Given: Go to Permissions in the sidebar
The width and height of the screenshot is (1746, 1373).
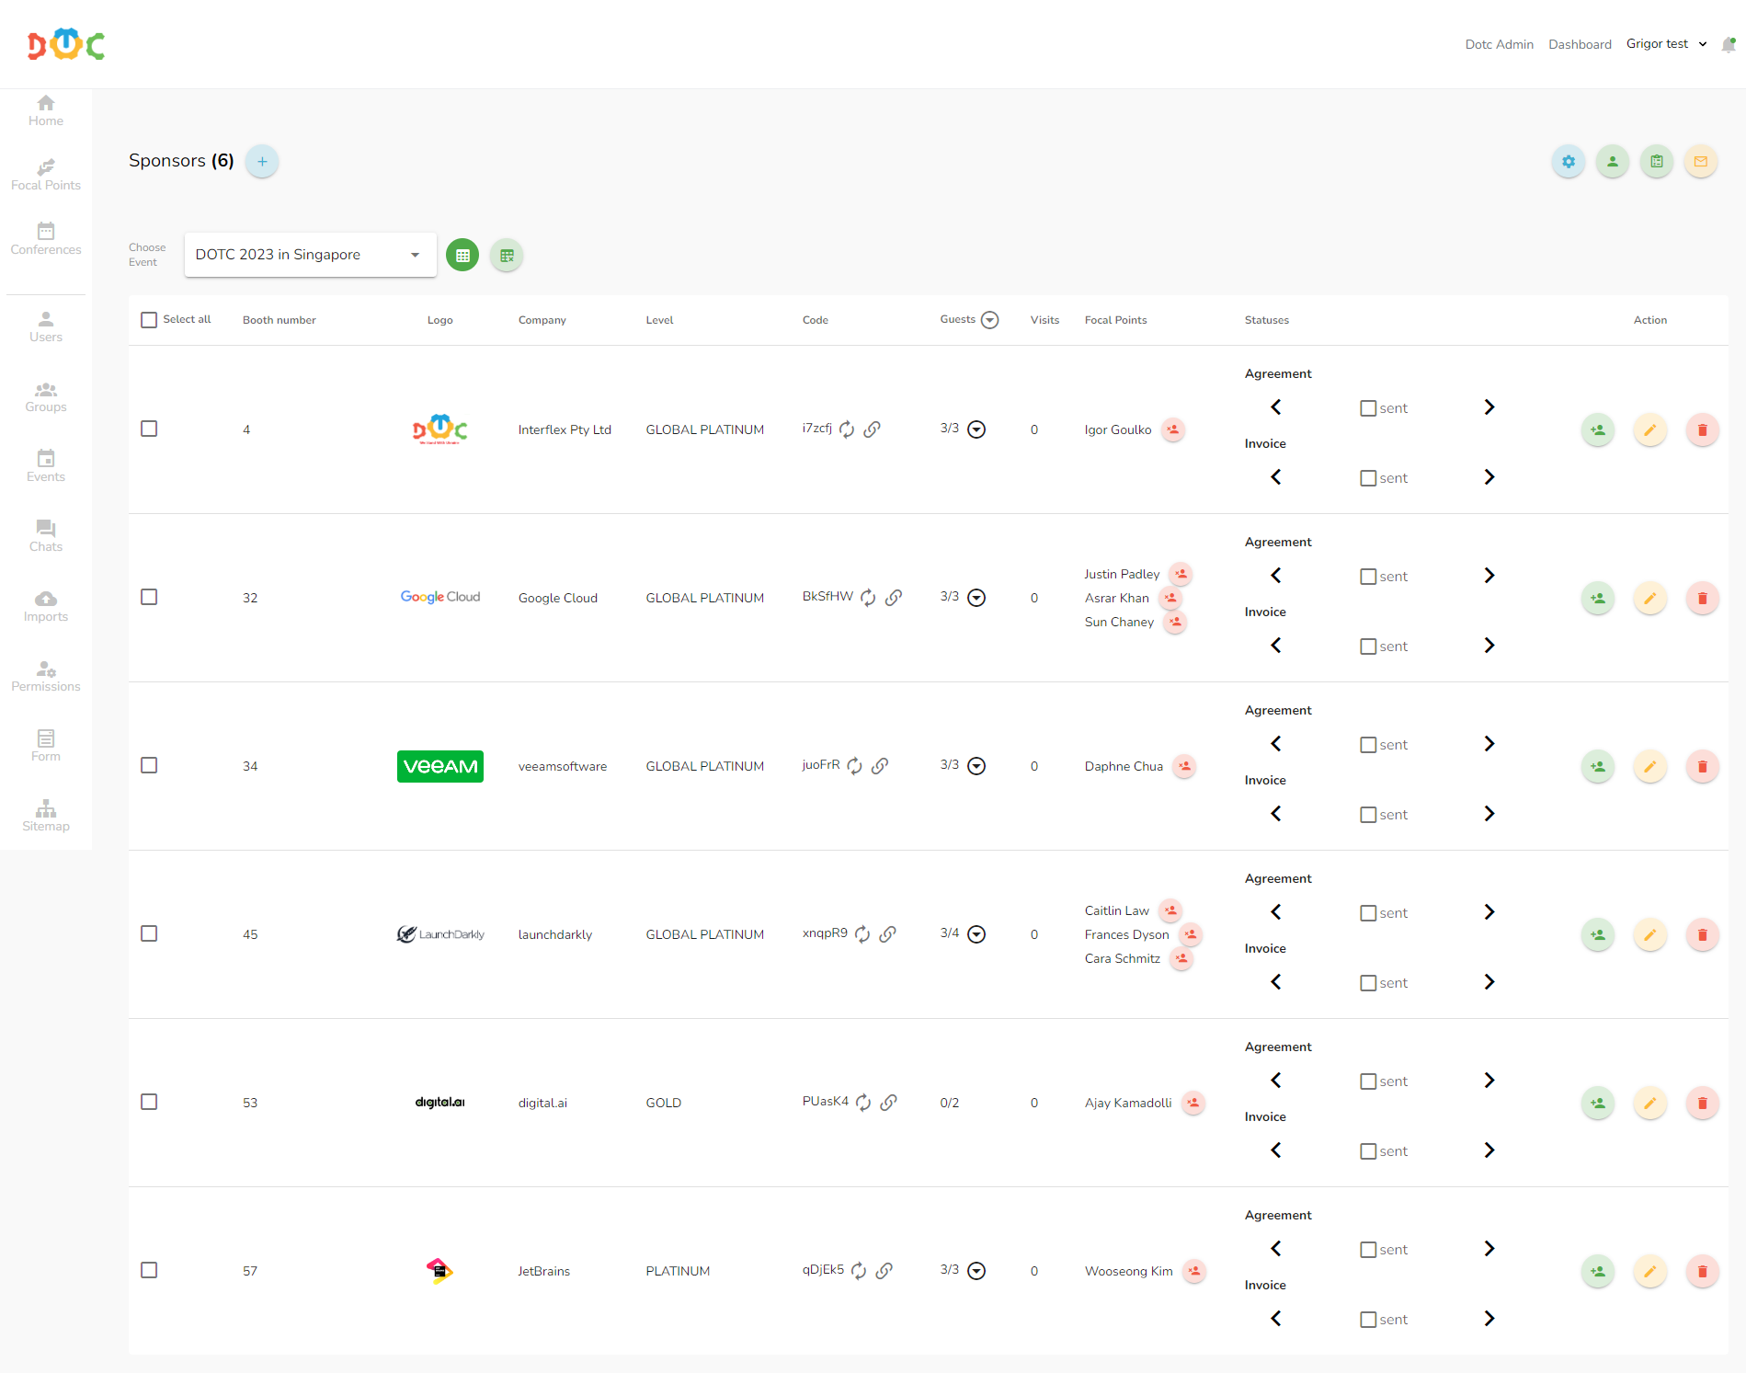Looking at the screenshot, I should click(x=46, y=676).
